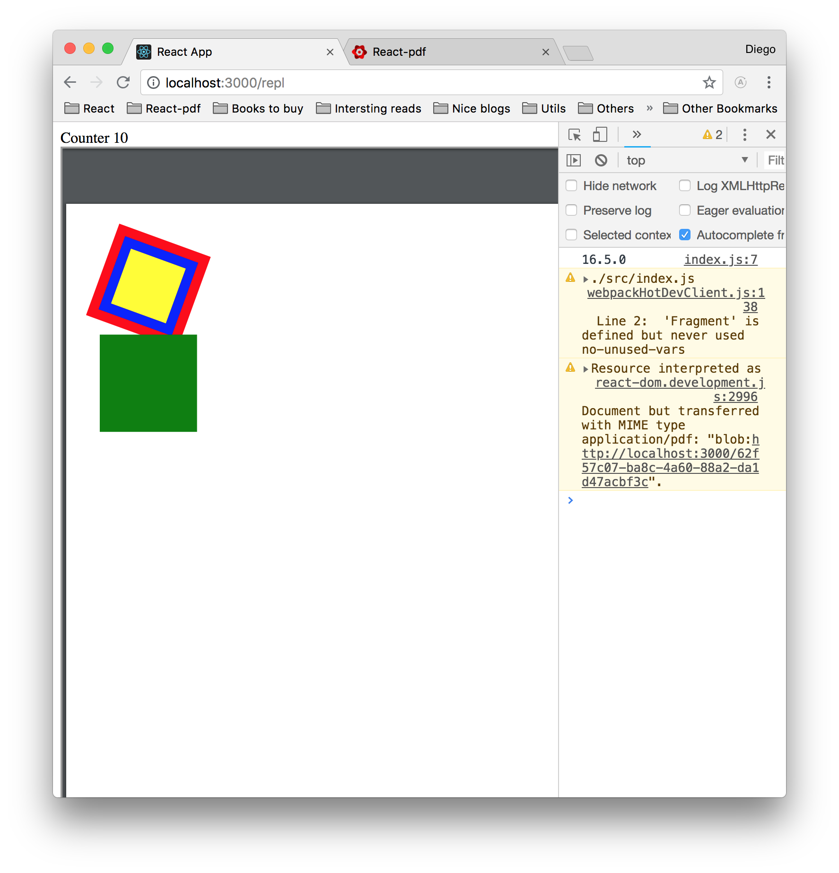Reveal more DevTools panels with the chevron
The height and width of the screenshot is (873, 839).
click(x=637, y=135)
